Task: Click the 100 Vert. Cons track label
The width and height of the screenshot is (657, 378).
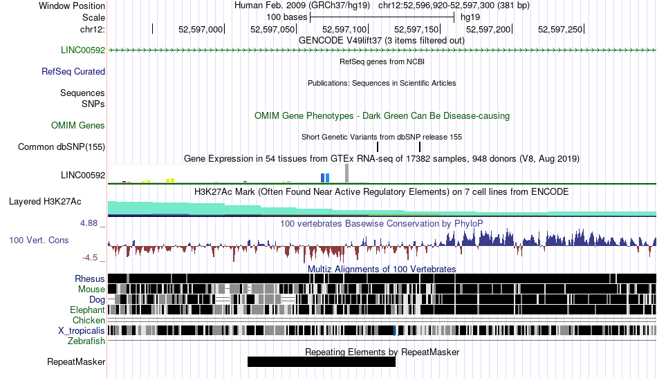Action: [x=39, y=240]
